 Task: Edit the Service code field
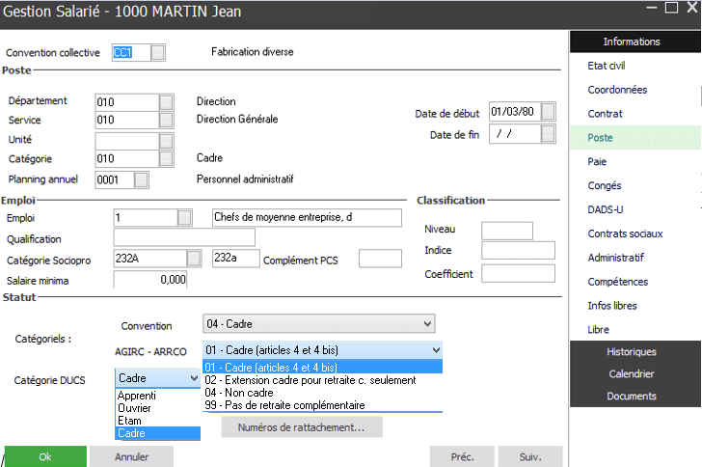point(127,120)
